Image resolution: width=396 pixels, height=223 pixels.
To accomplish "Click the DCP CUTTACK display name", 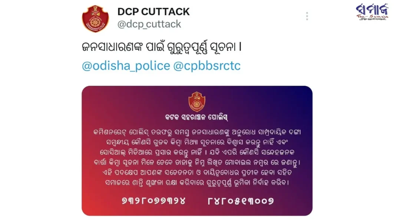I will pos(154,12).
